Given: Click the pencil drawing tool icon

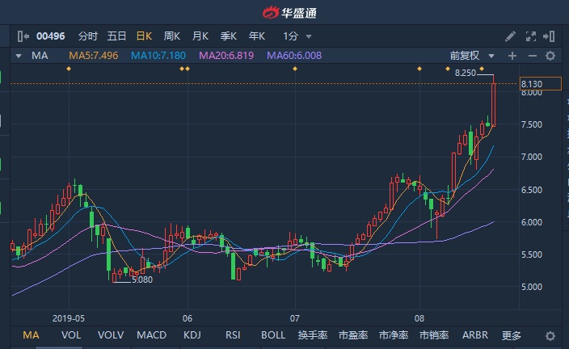Looking at the screenshot, I should (510, 36).
